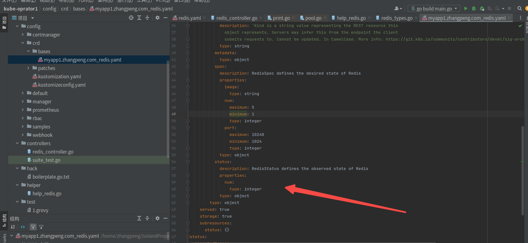Collapse all in the 结构 panel

click(147, 219)
